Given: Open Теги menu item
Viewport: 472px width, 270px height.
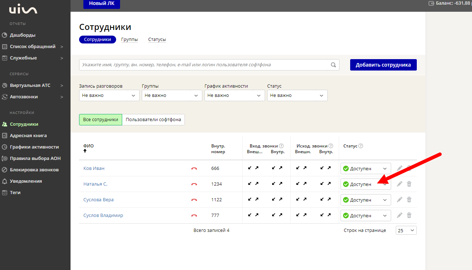Looking at the screenshot, I should tap(15, 193).
